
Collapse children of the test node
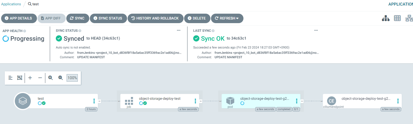pos(100,101)
